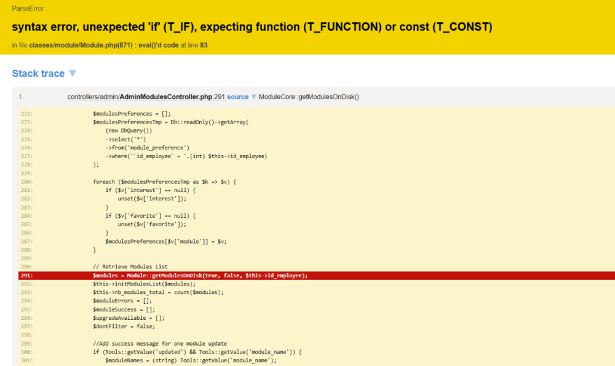This screenshot has height=366, width=615.
Task: Click the initModulesList code on line 292
Action: (x=143, y=284)
